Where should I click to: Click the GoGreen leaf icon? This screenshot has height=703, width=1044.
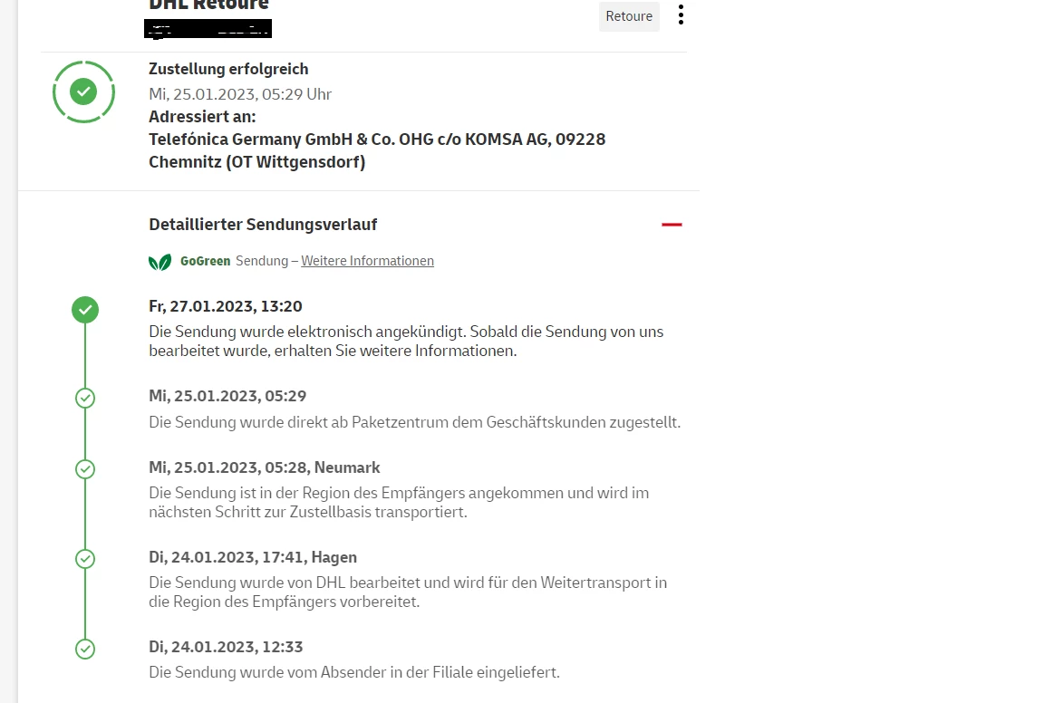tap(159, 262)
